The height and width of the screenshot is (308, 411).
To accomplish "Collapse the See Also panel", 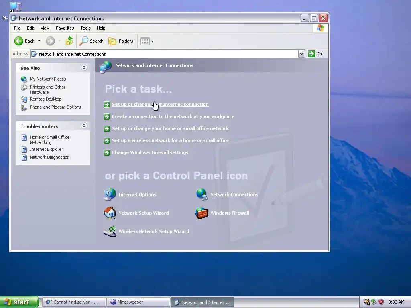I will click(84, 68).
